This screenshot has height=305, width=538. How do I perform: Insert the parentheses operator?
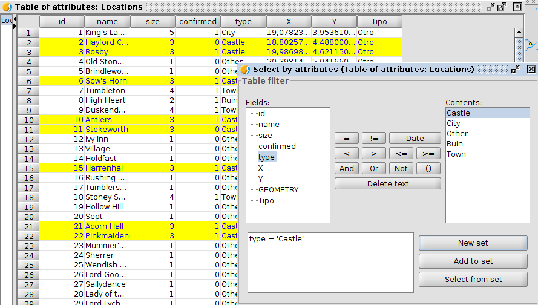point(428,168)
